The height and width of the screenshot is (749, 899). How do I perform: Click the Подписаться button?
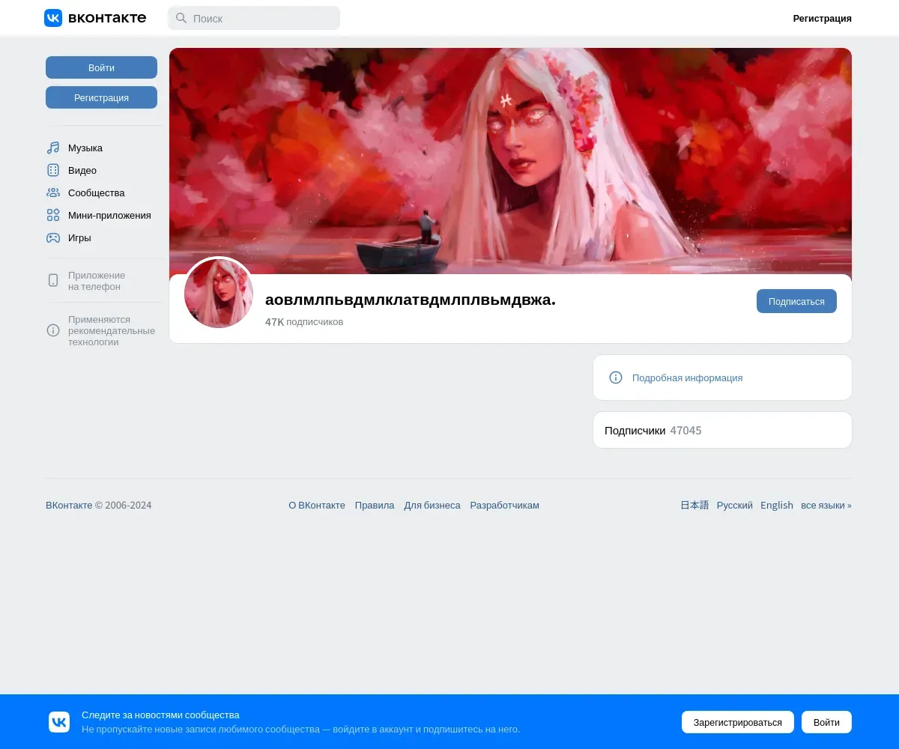[796, 301]
